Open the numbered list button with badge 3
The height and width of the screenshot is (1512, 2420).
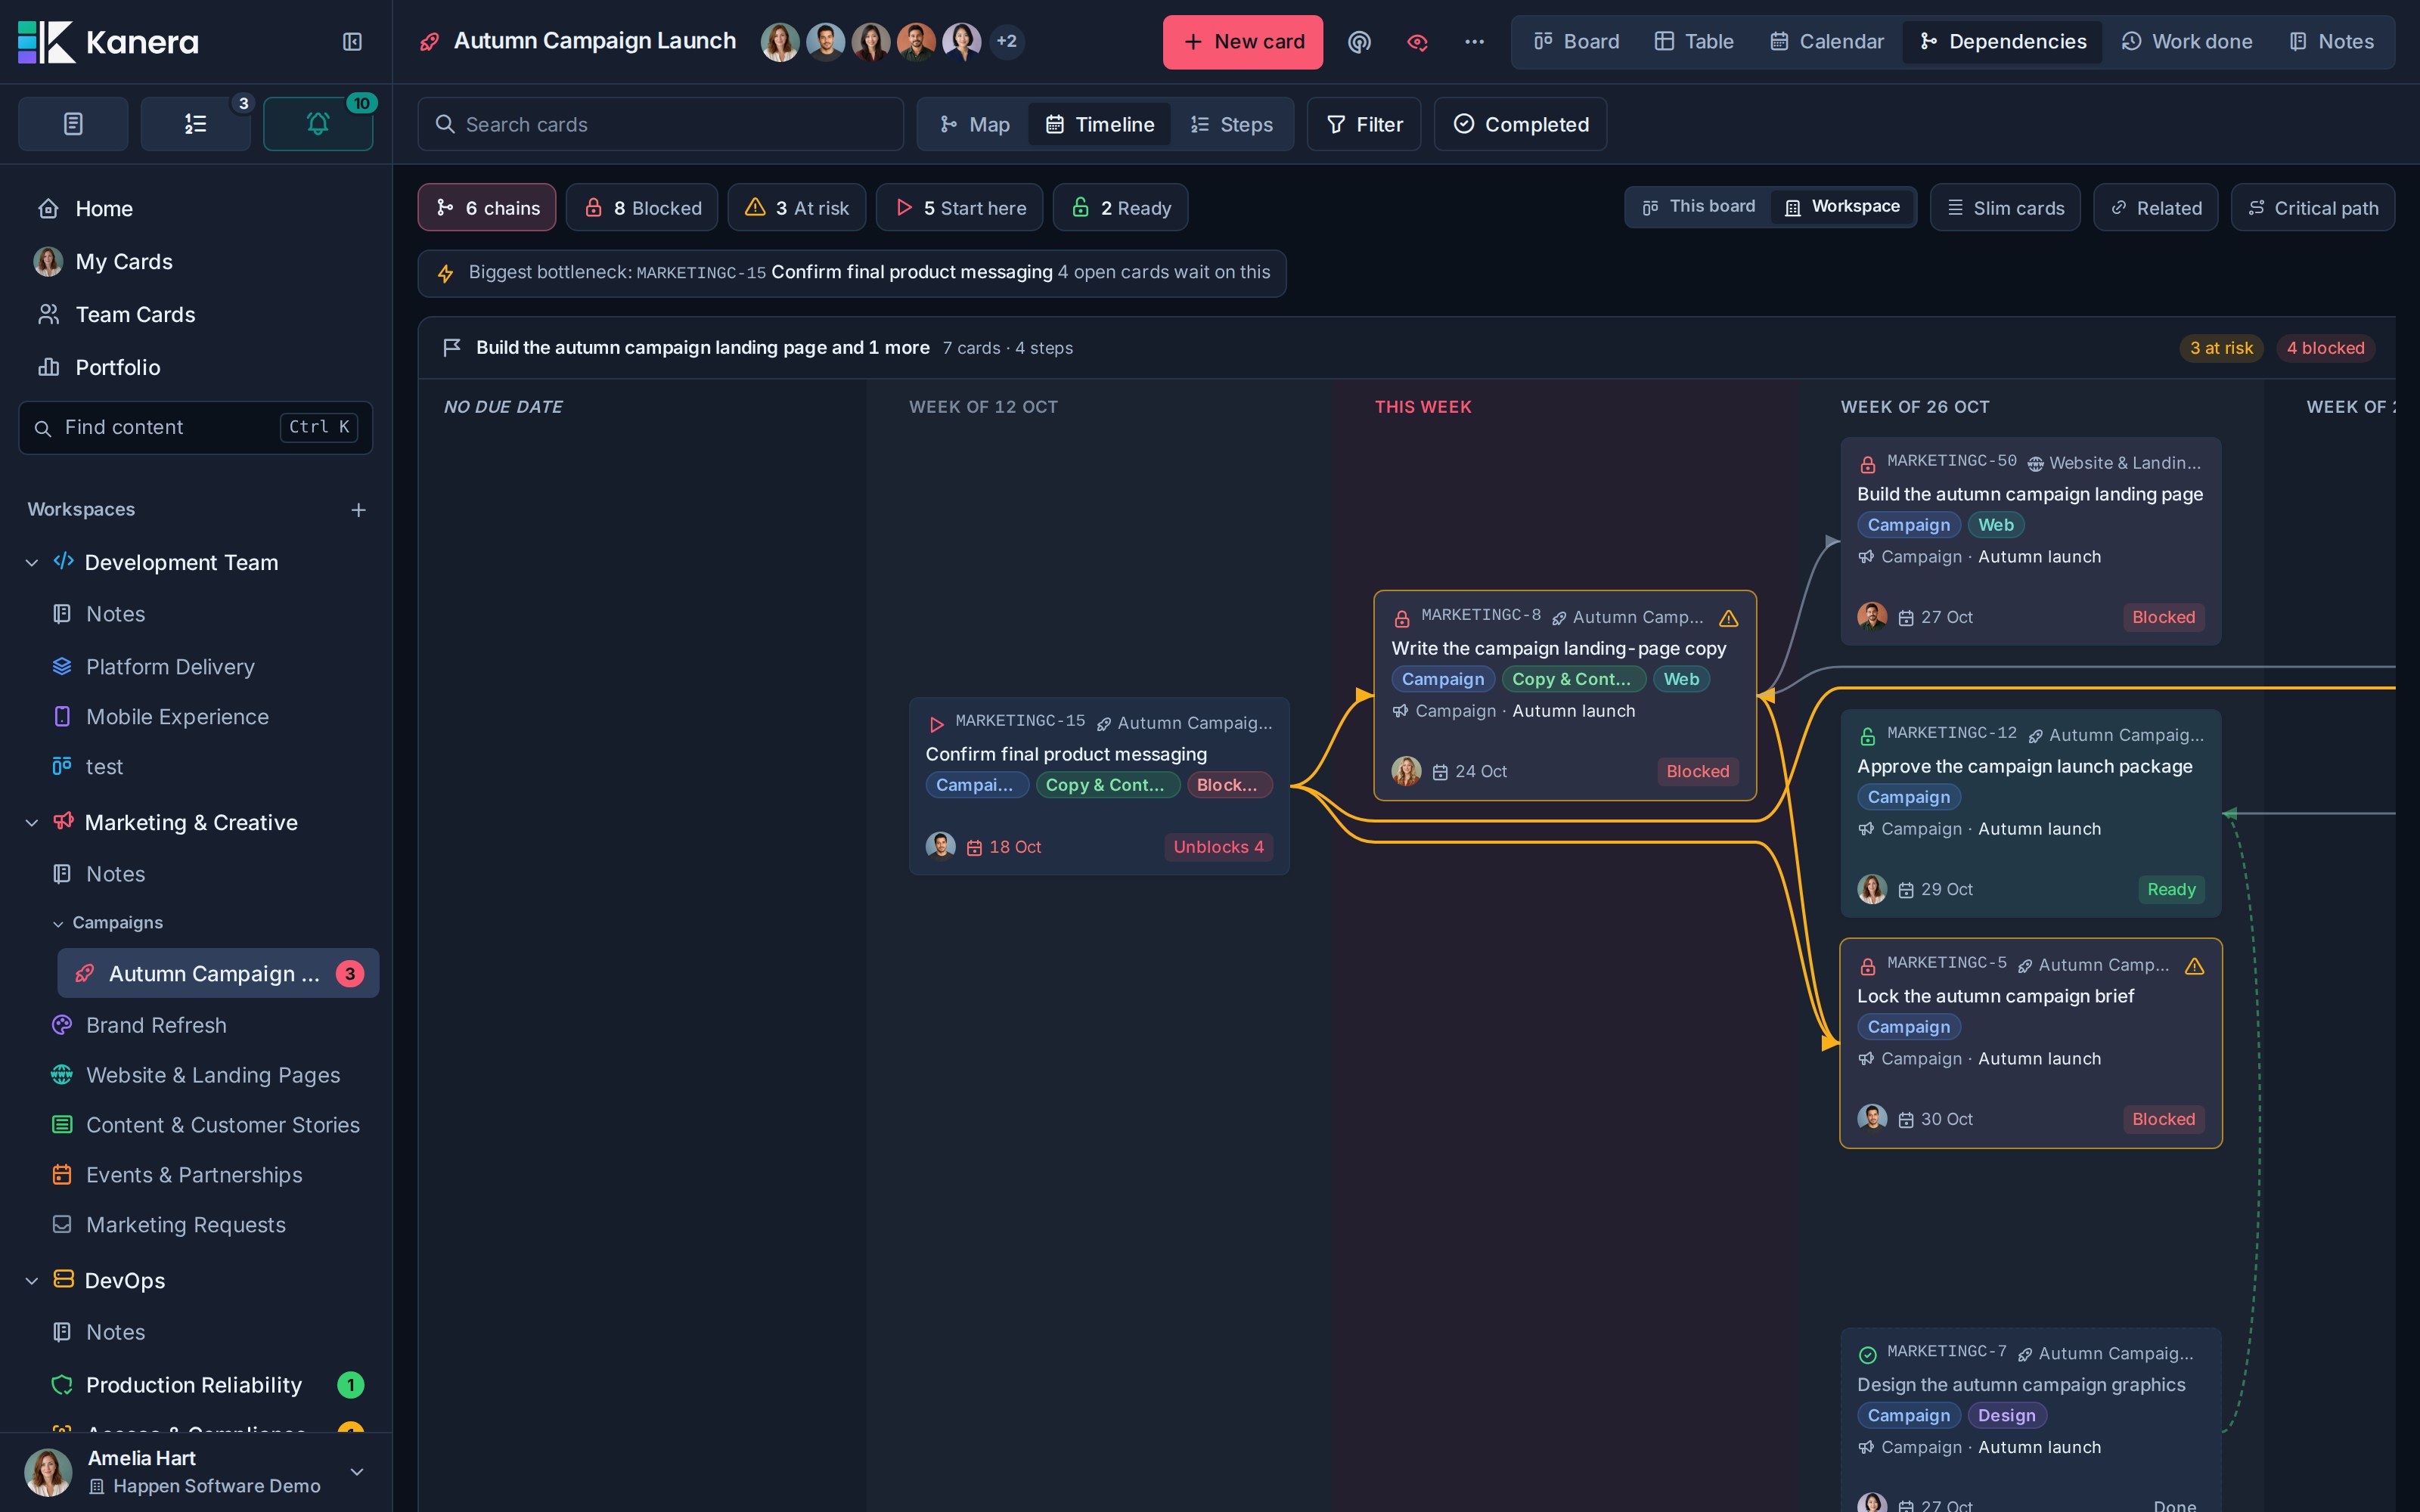(x=195, y=124)
